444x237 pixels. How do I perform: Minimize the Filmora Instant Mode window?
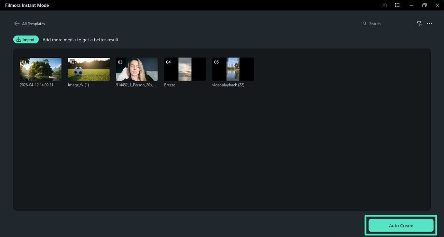coord(411,5)
